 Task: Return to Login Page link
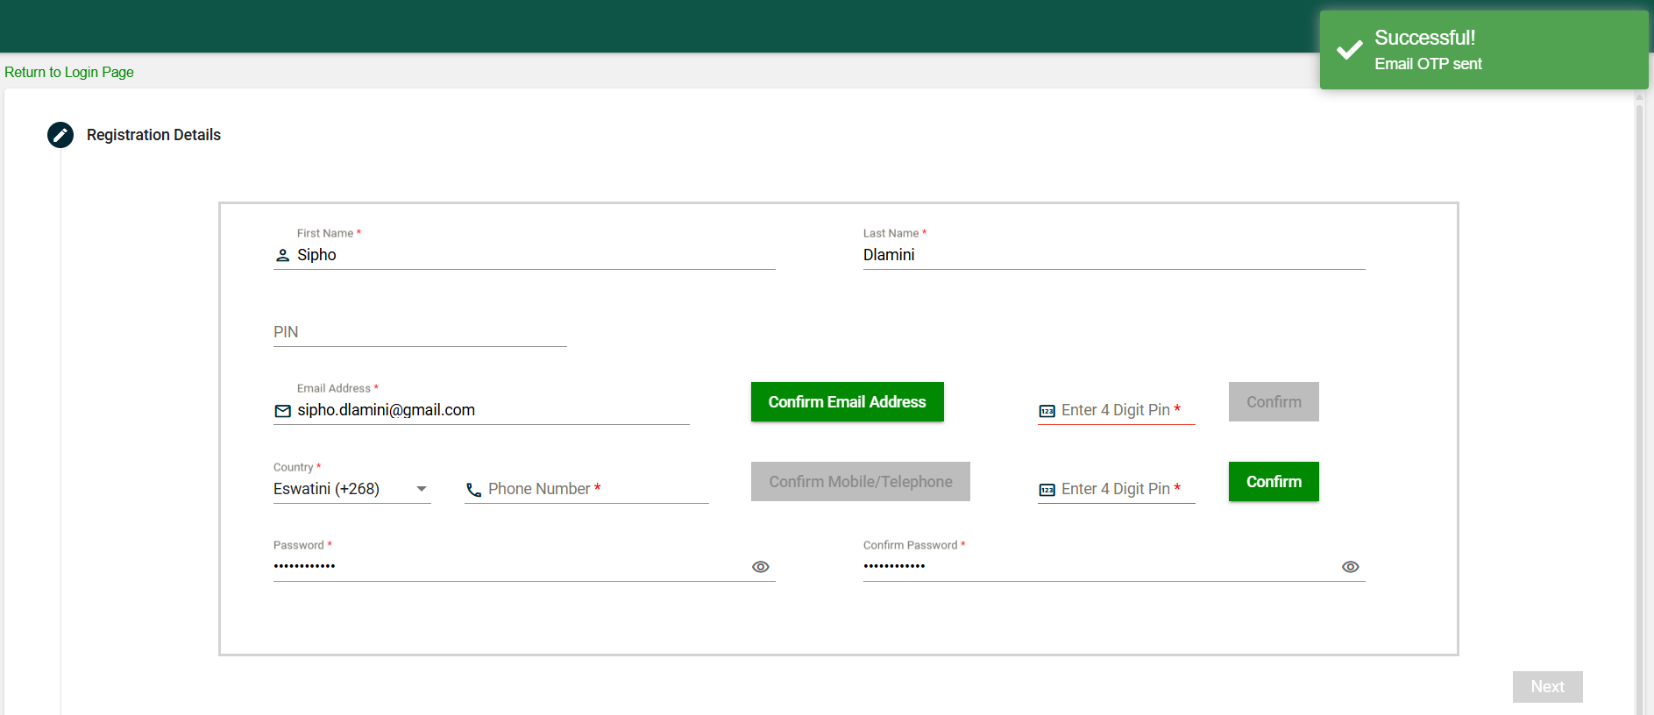[x=69, y=72]
